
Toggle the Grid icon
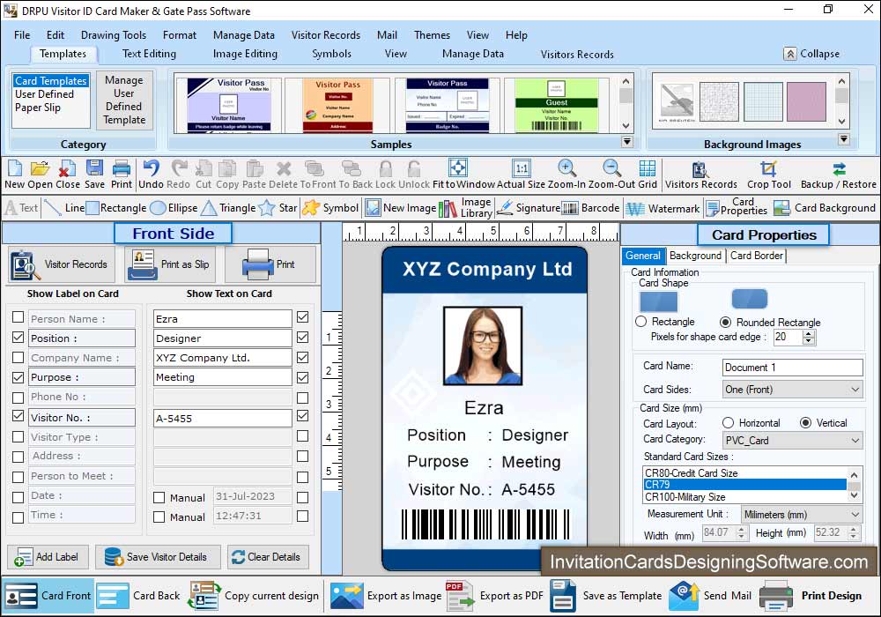point(648,175)
